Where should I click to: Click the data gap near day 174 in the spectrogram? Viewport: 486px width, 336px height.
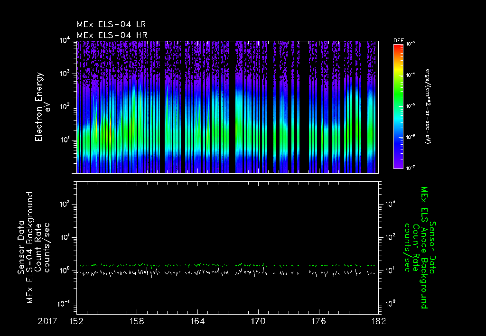click(x=304, y=107)
